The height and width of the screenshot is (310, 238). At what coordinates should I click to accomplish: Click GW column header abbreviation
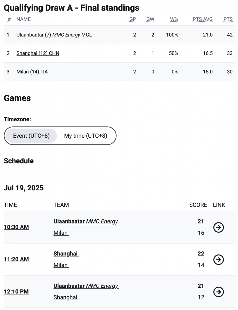(150, 19)
